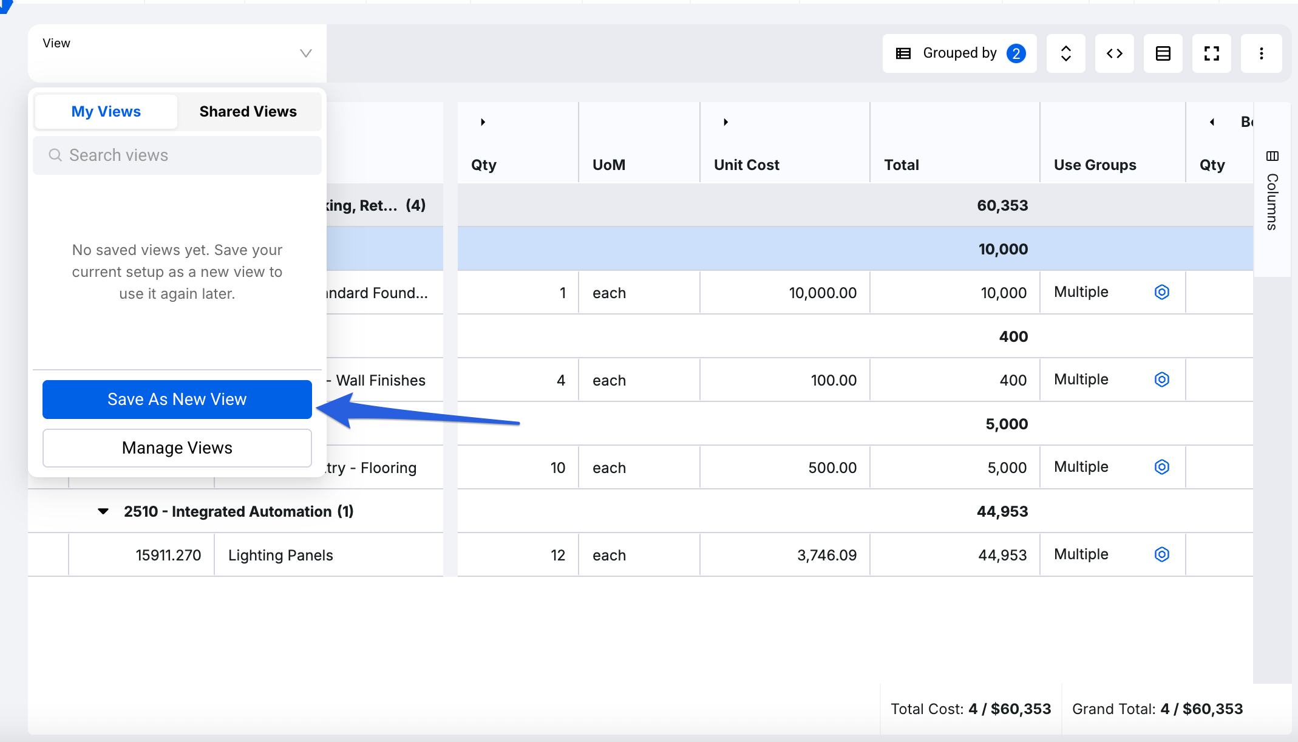Viewport: 1298px width, 742px height.
Task: Click the row density layout icon
Action: 1163,53
